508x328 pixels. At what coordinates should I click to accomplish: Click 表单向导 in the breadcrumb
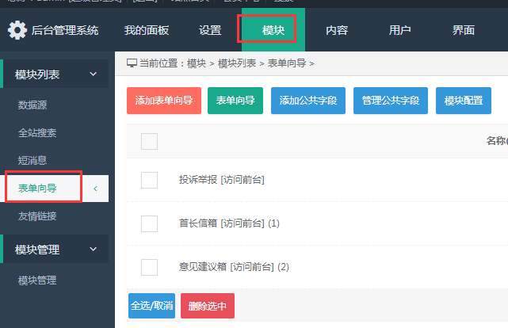tap(287, 63)
